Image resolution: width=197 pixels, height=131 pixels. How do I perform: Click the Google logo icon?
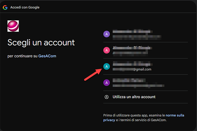[x=5, y=7]
